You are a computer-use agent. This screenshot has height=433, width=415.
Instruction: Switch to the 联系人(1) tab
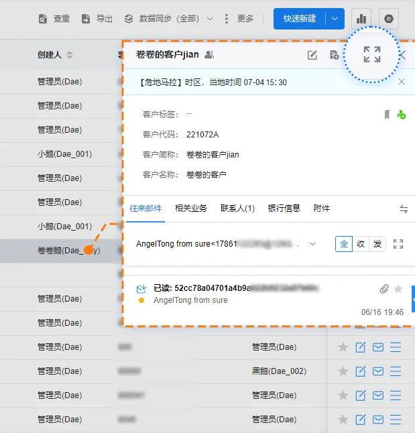tap(237, 208)
